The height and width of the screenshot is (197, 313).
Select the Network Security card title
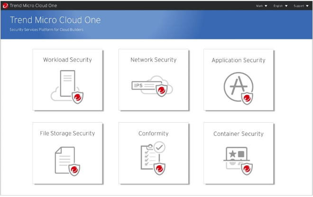coord(154,60)
